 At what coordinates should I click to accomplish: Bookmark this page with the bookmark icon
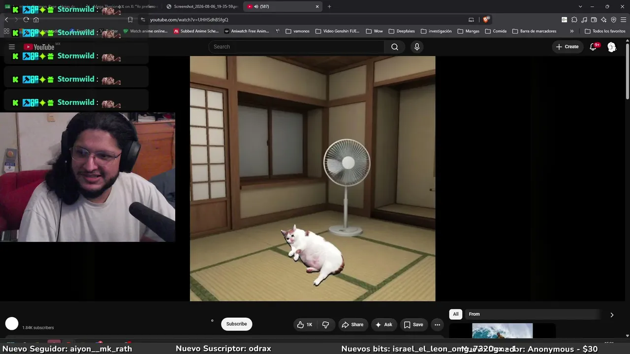point(130,20)
